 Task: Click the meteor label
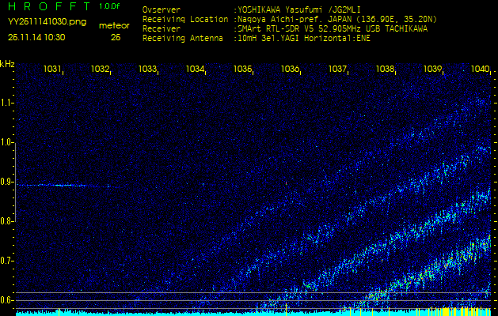(x=114, y=26)
